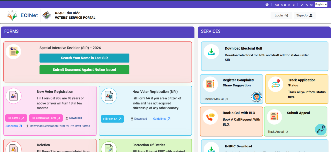Open Track Application Status heading

pos(302,83)
